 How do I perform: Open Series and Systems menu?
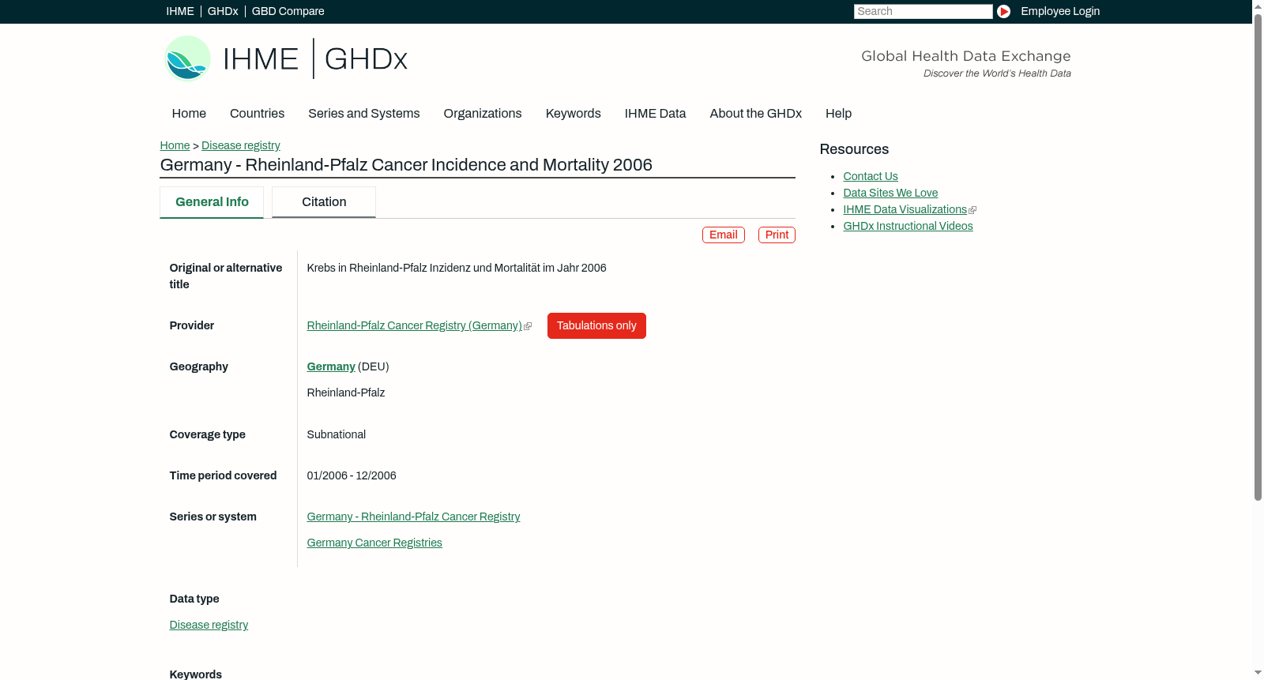click(364, 114)
